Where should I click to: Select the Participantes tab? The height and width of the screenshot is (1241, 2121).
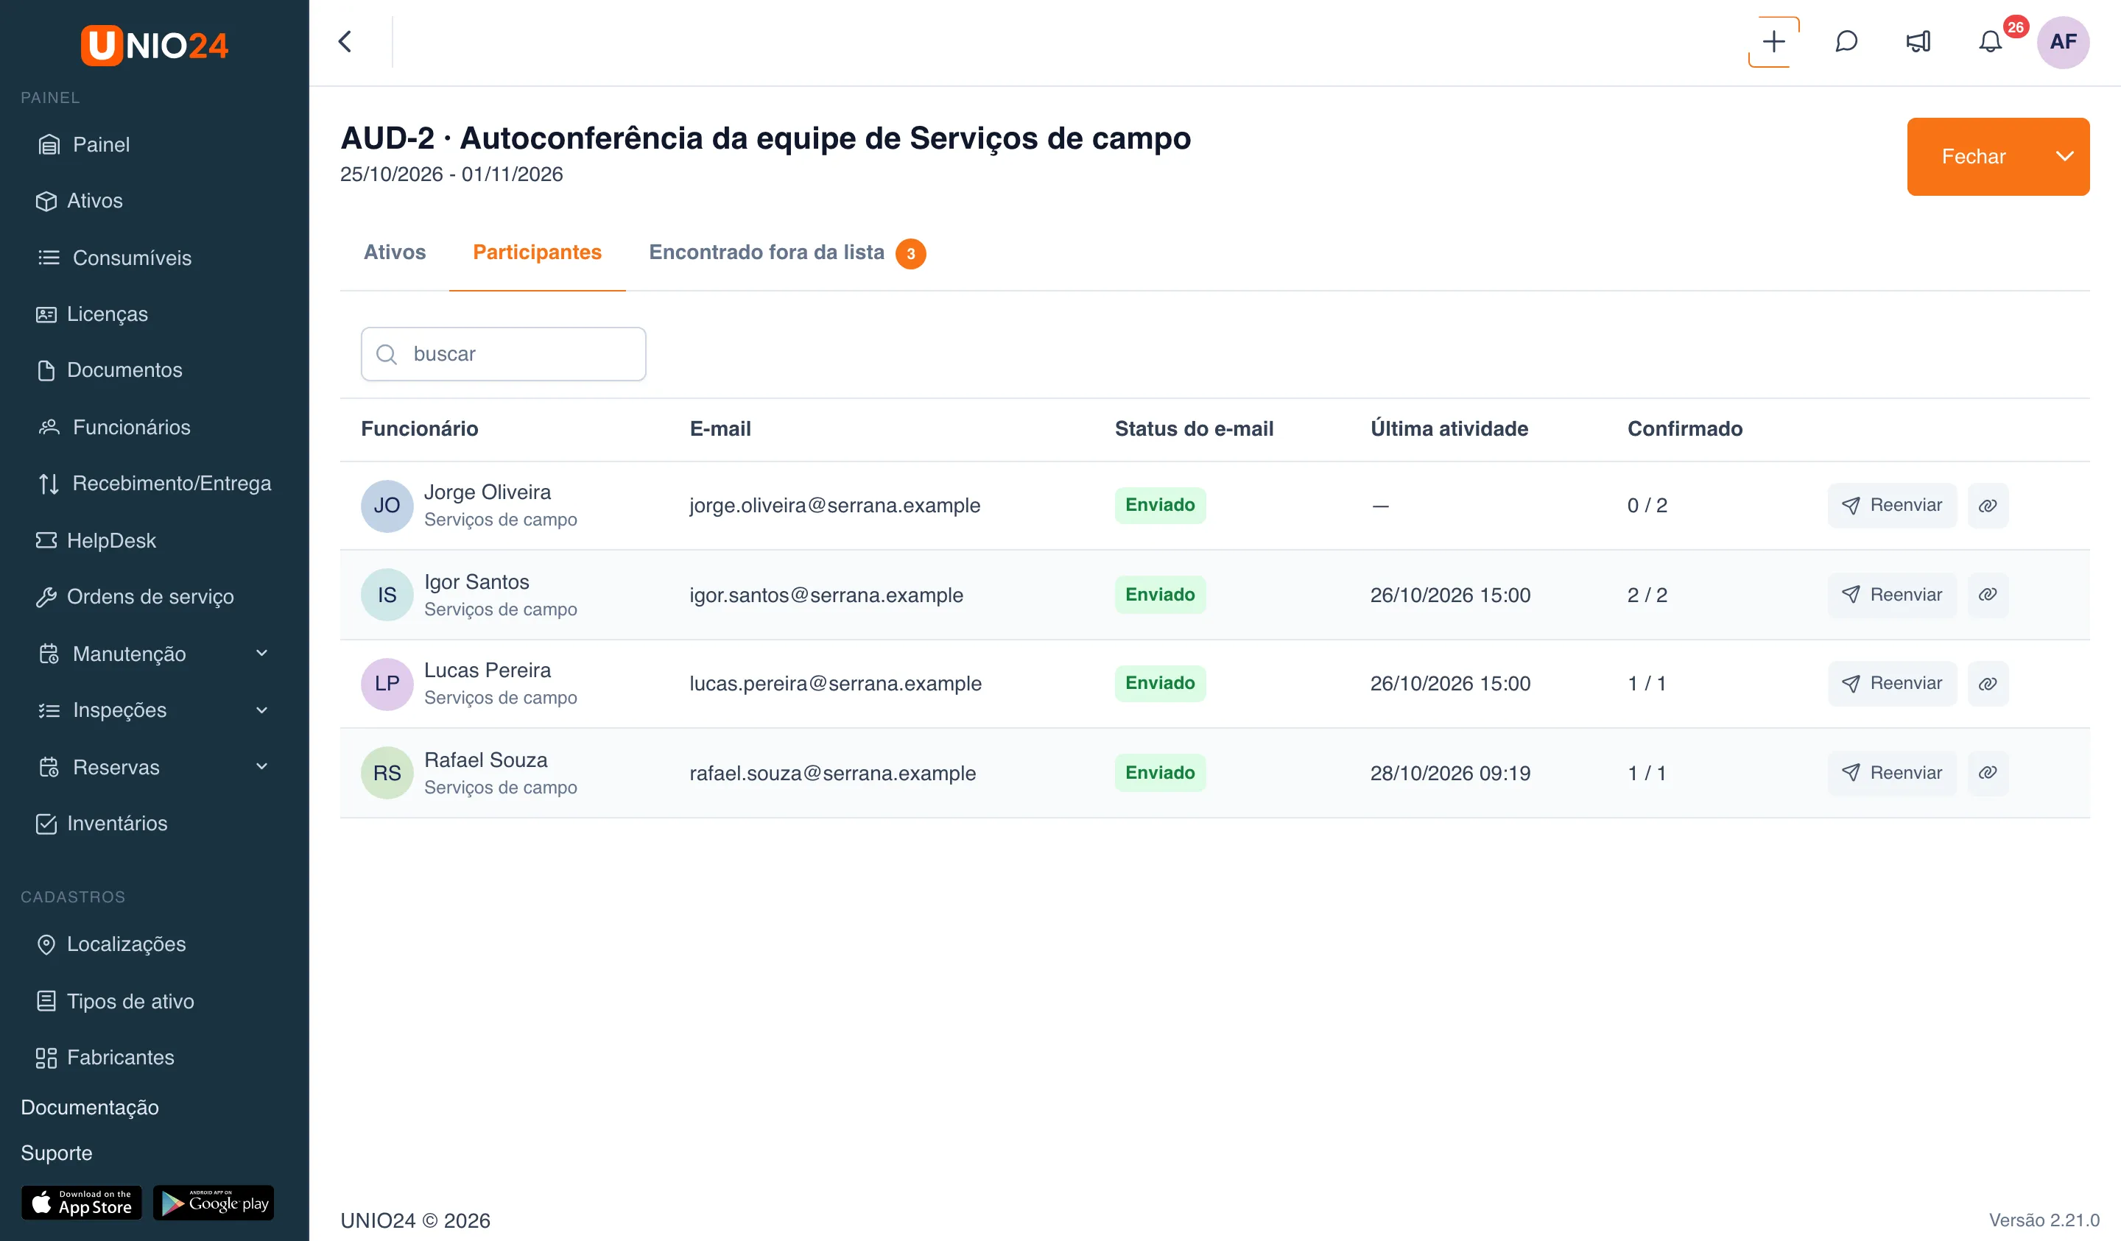point(537,252)
